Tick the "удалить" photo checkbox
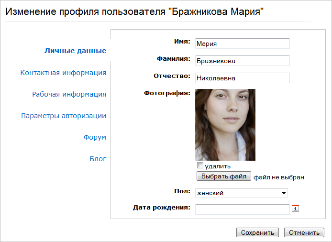This screenshot has width=332, height=242. pos(200,165)
